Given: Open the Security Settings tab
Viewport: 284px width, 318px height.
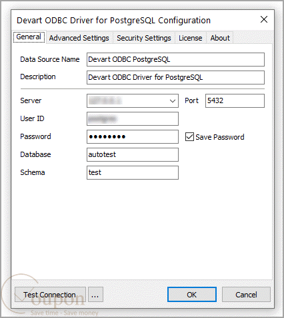Looking at the screenshot, I should 144,38.
